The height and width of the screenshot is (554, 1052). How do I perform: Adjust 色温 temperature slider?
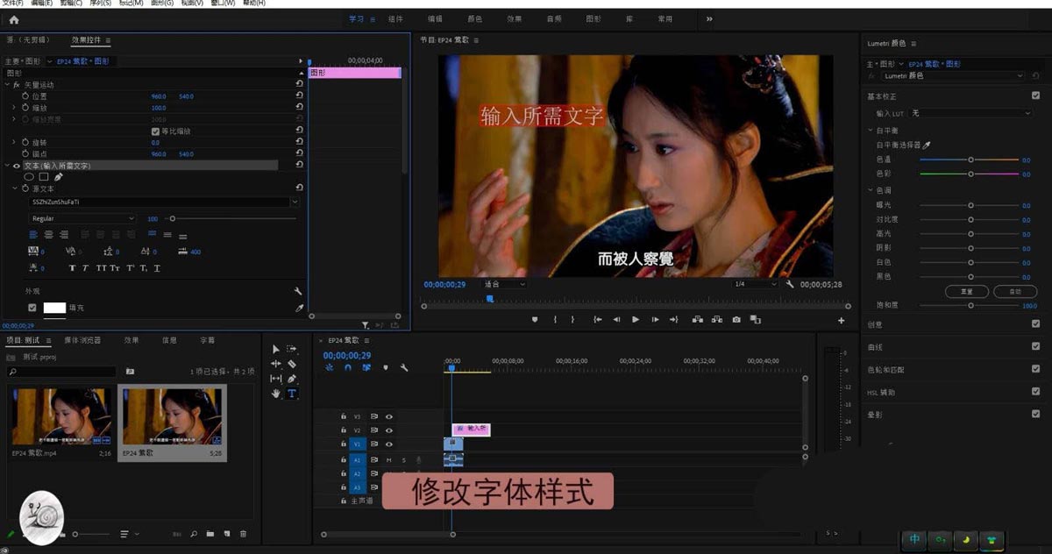tap(970, 160)
